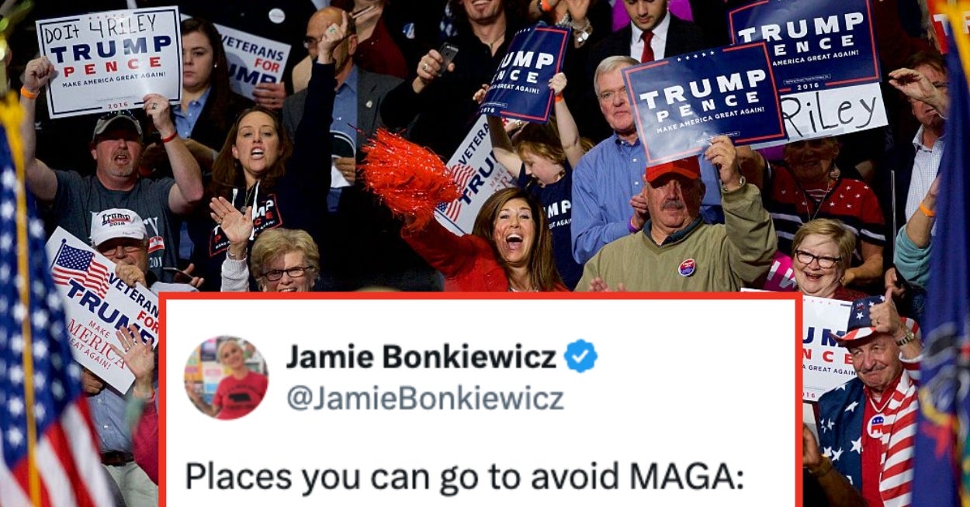Click the 'Do it 4 Riley' Trump Pence sign
The height and width of the screenshot is (507, 970).
(x=109, y=60)
